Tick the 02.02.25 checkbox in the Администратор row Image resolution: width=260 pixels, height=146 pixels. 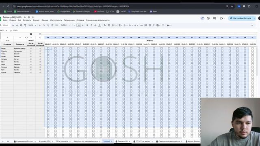tap(55, 49)
